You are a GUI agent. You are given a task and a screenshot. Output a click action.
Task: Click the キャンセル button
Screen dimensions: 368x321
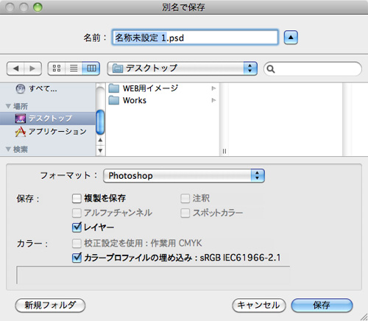[x=259, y=306]
